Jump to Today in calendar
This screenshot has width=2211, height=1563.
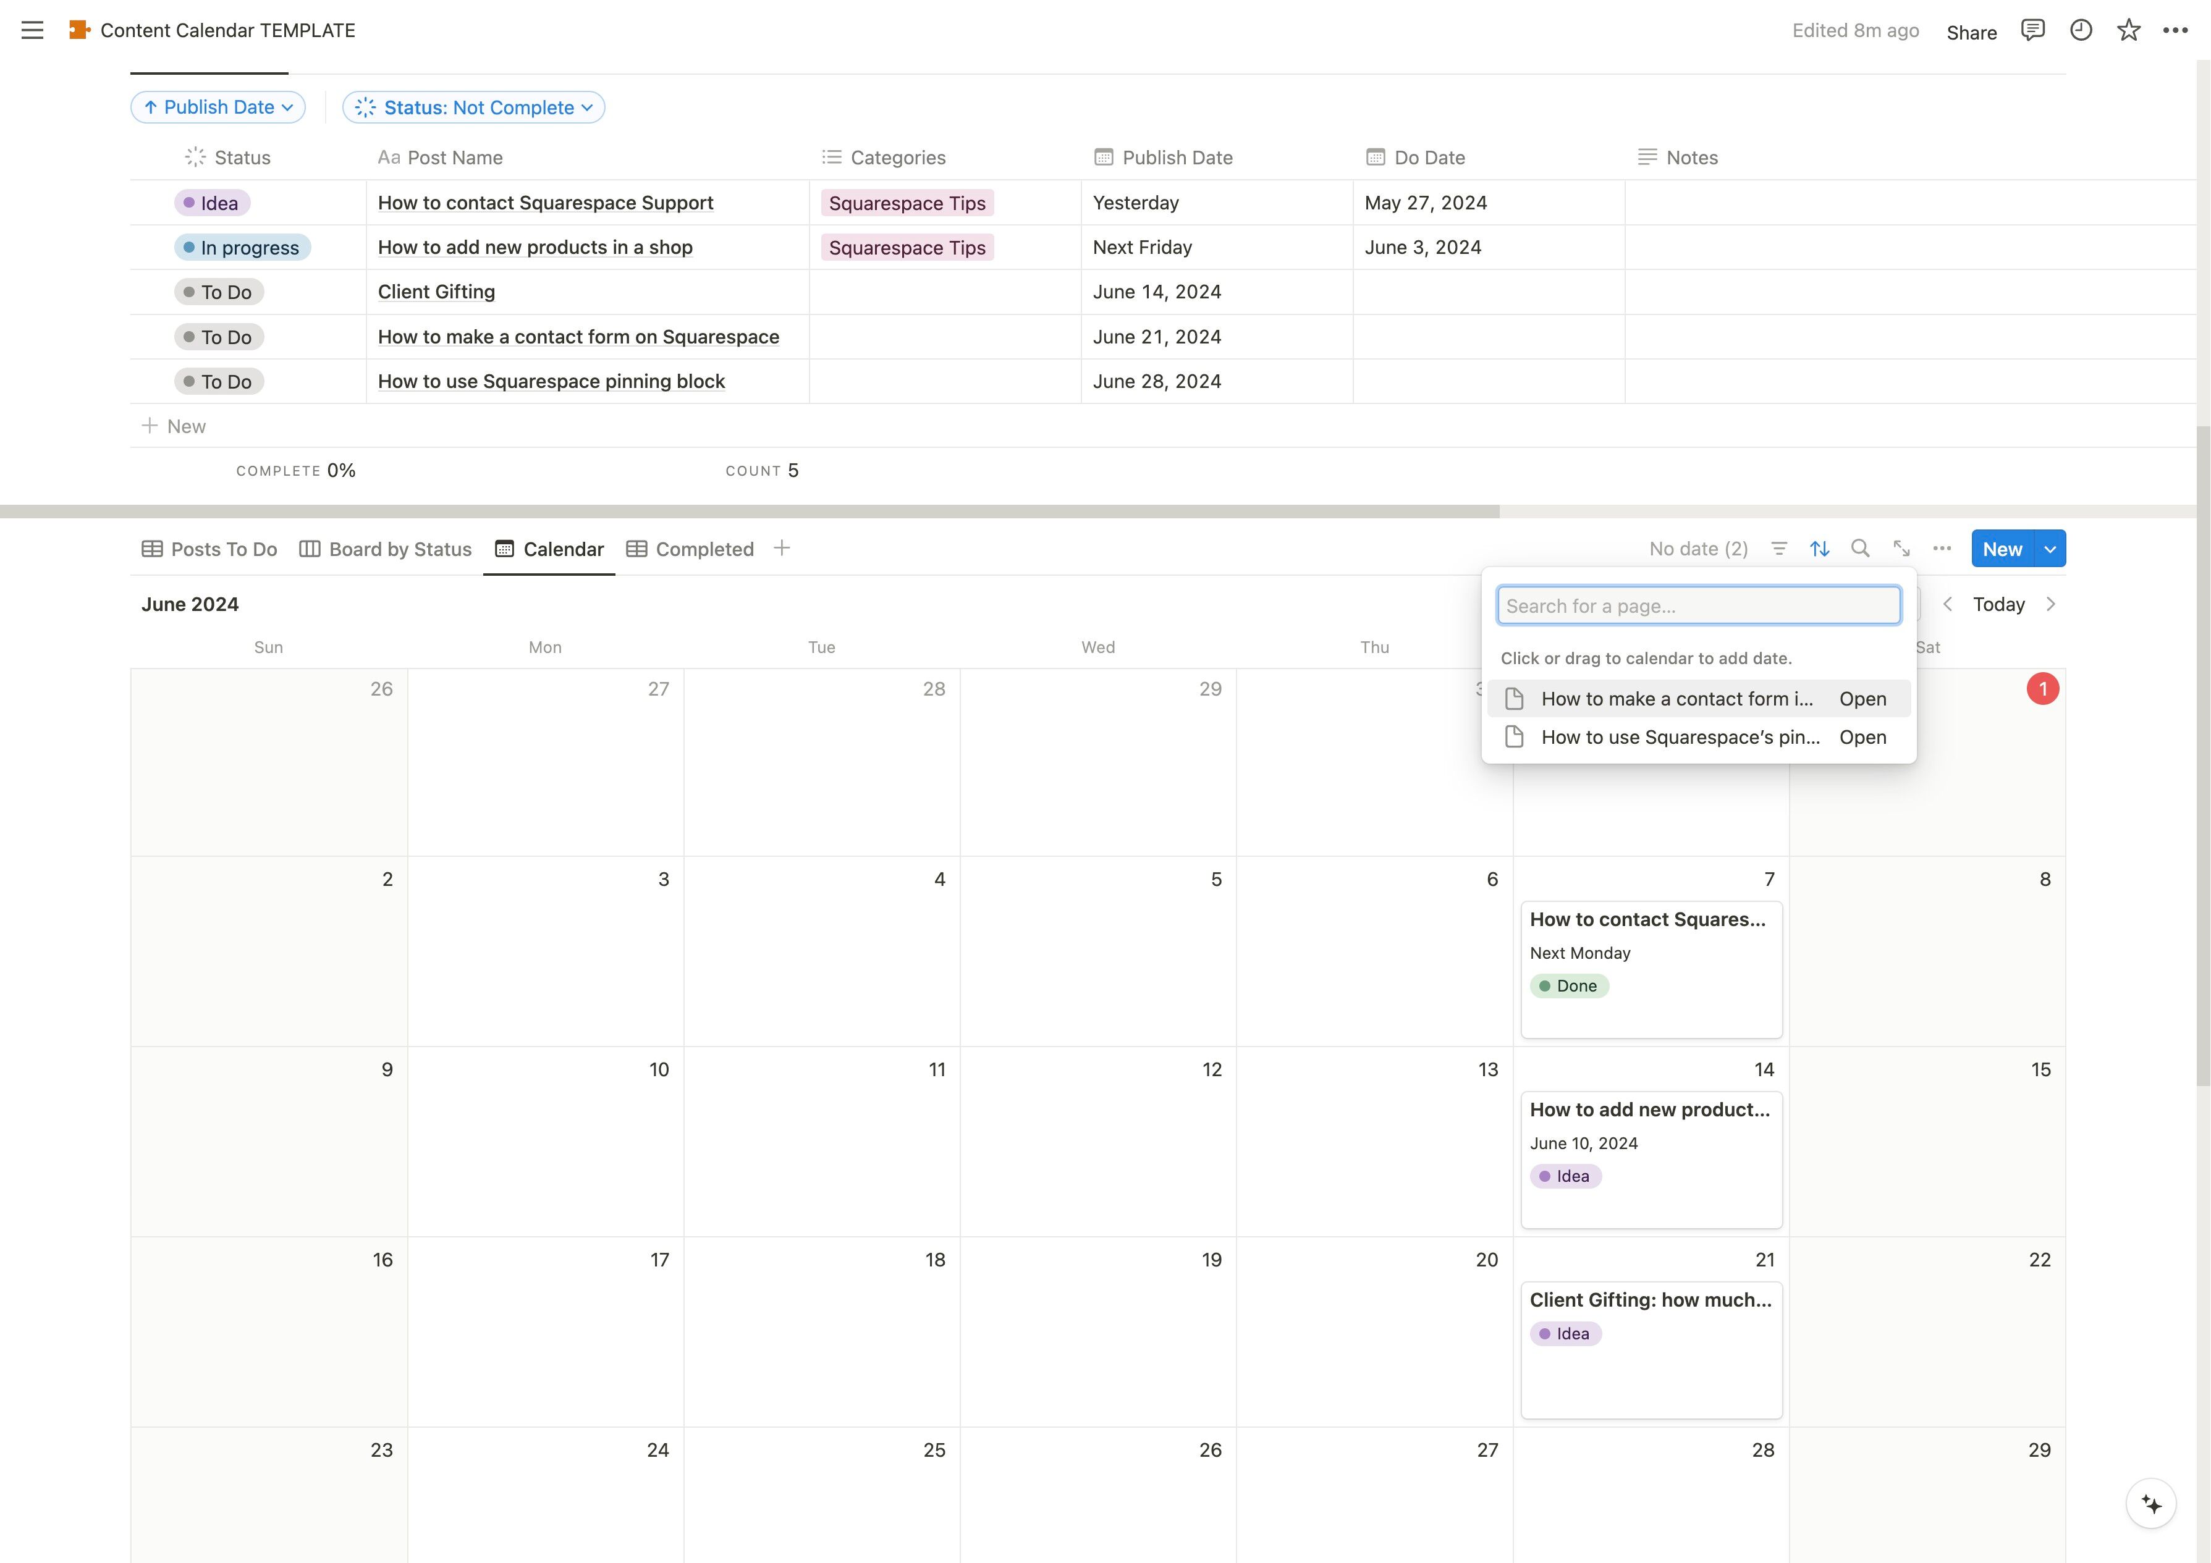click(1998, 604)
